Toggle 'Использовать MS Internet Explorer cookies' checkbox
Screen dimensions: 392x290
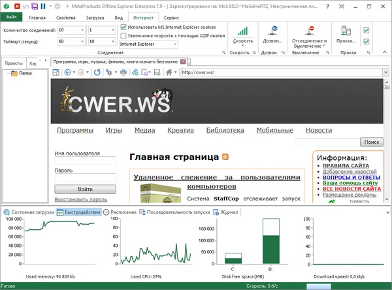[124, 27]
